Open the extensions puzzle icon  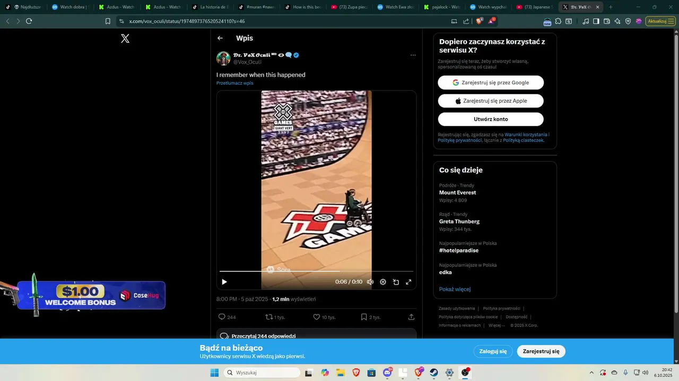tap(558, 21)
